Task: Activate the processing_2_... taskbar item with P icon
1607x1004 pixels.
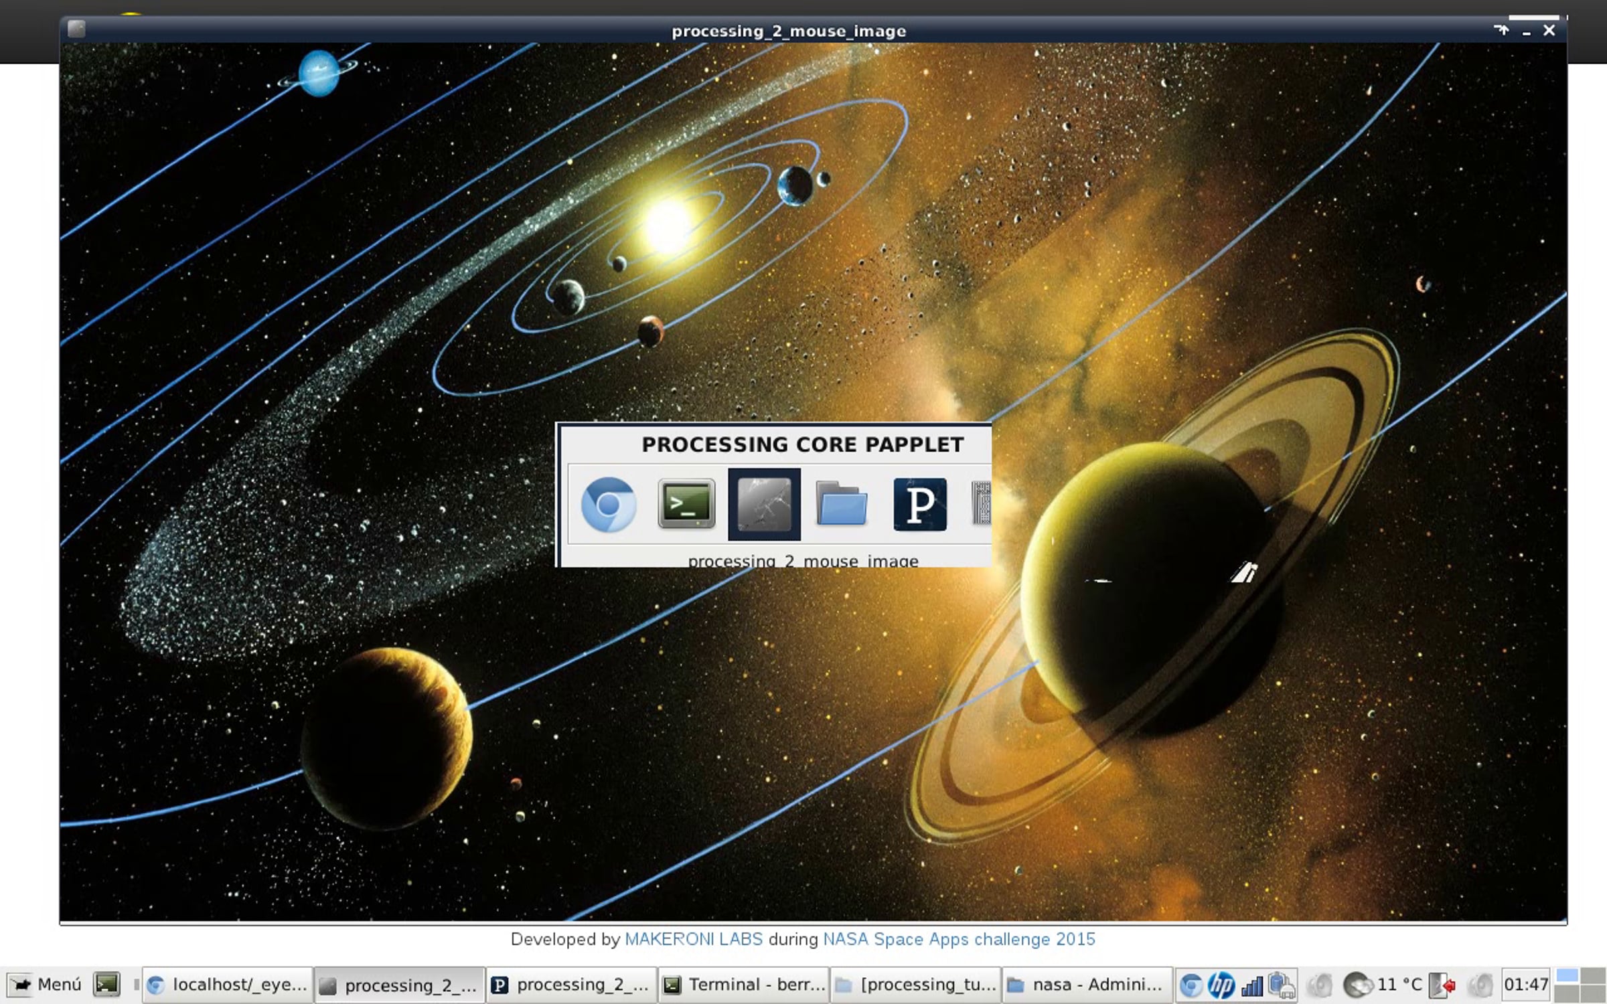Action: pos(571,985)
